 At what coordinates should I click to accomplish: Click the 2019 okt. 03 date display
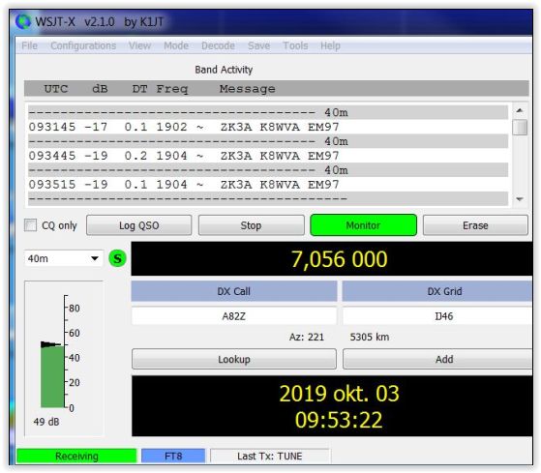tap(339, 394)
